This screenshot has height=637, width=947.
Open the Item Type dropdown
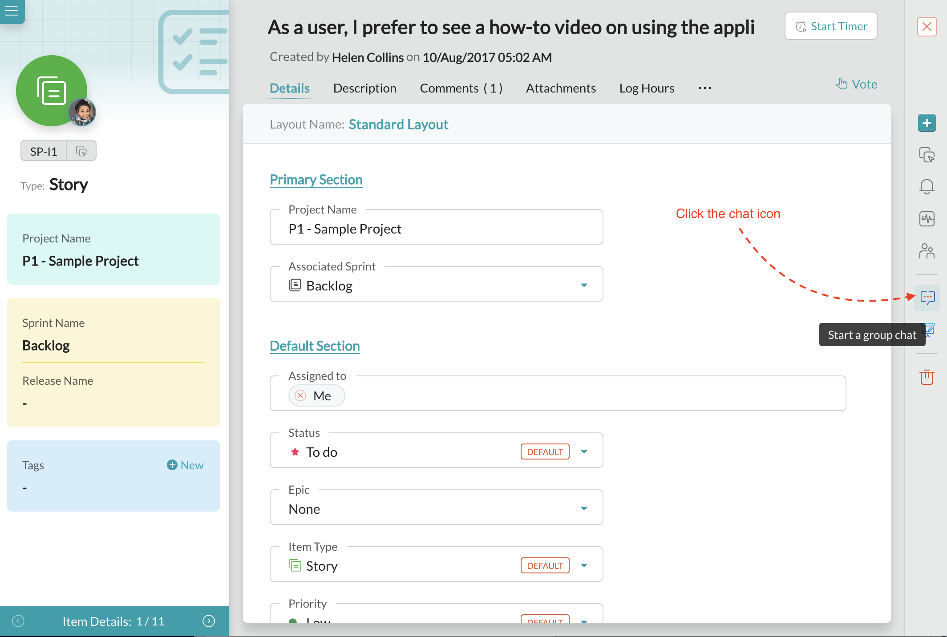click(x=584, y=565)
